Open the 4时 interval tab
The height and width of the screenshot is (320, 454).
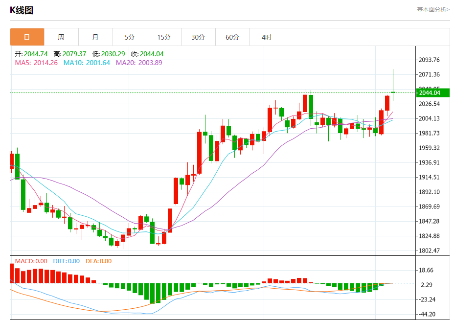coord(267,37)
